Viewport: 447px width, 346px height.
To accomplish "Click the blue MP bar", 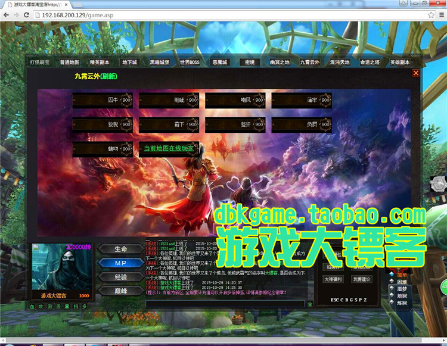I will click(121, 263).
